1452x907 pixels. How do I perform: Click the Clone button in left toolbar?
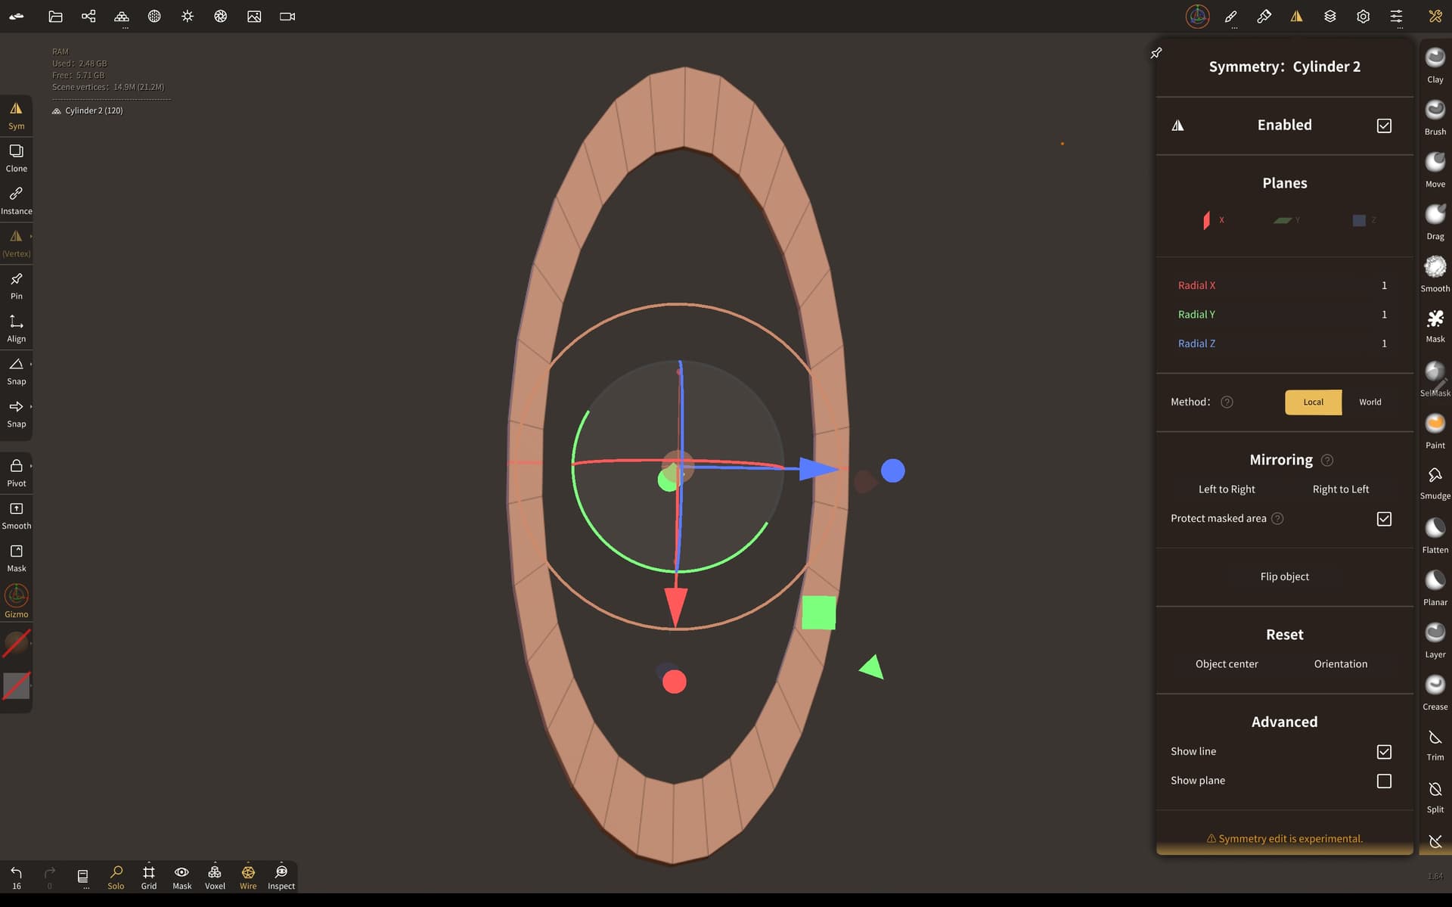17,158
